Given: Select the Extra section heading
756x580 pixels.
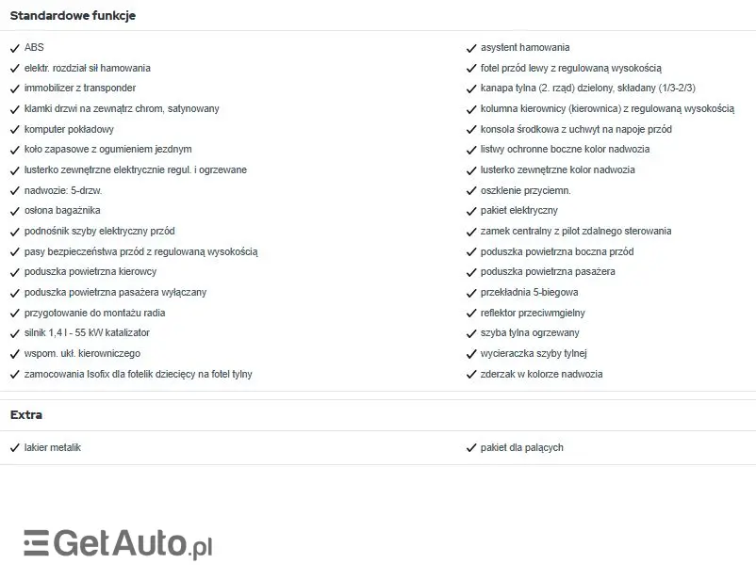Looking at the screenshot, I should coord(26,415).
